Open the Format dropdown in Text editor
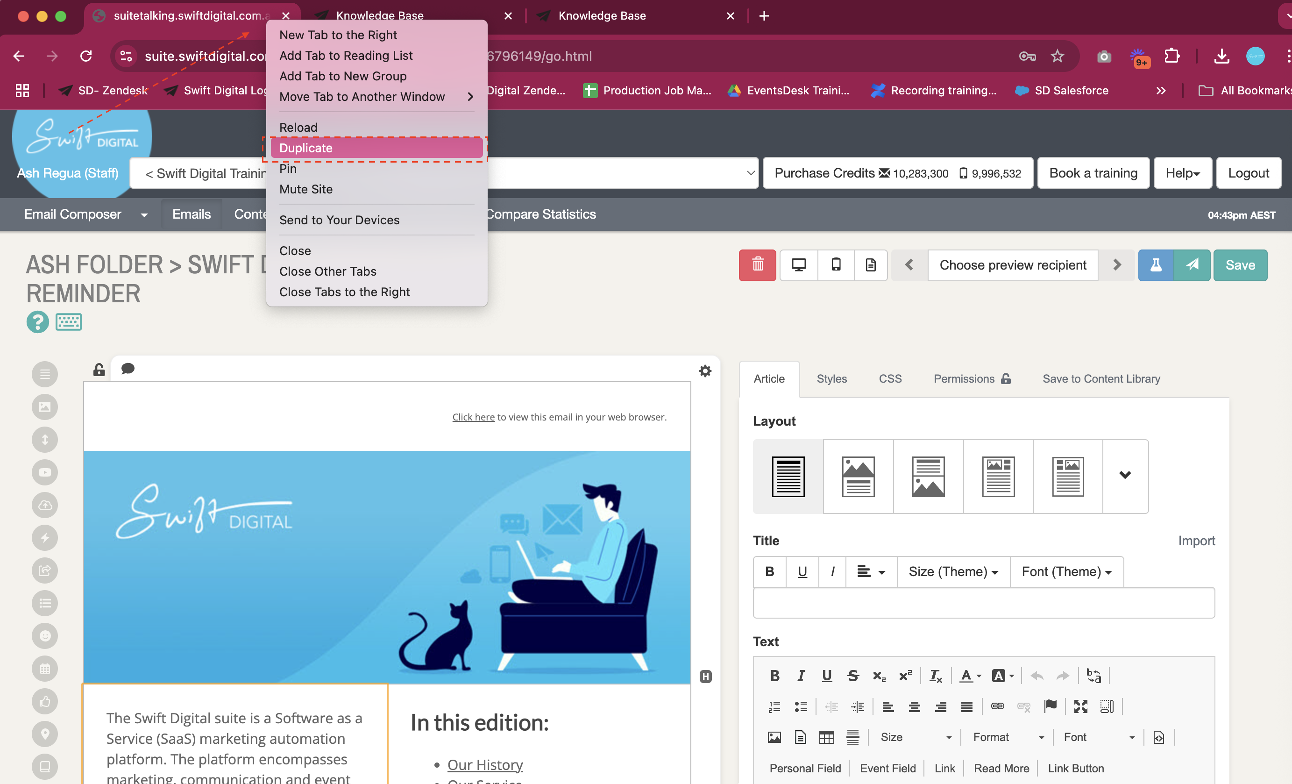 coord(1008,737)
